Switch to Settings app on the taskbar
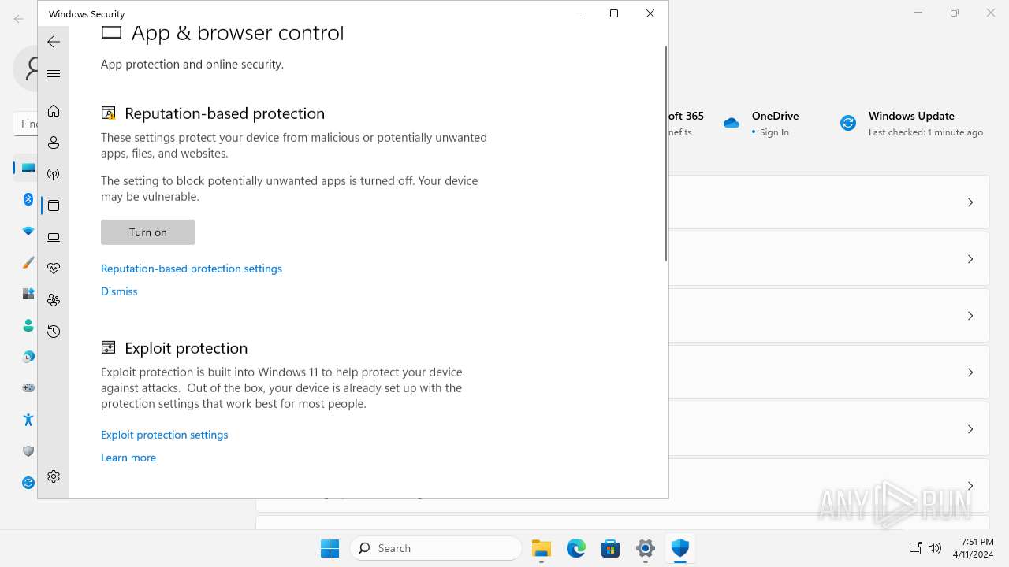1009x567 pixels. point(646,548)
